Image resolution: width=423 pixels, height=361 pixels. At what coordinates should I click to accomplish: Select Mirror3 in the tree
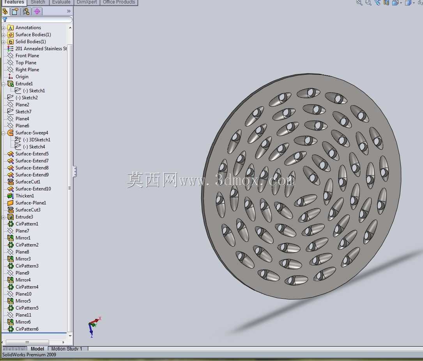[23, 259]
